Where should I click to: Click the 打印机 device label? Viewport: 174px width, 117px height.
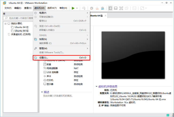click(50, 80)
